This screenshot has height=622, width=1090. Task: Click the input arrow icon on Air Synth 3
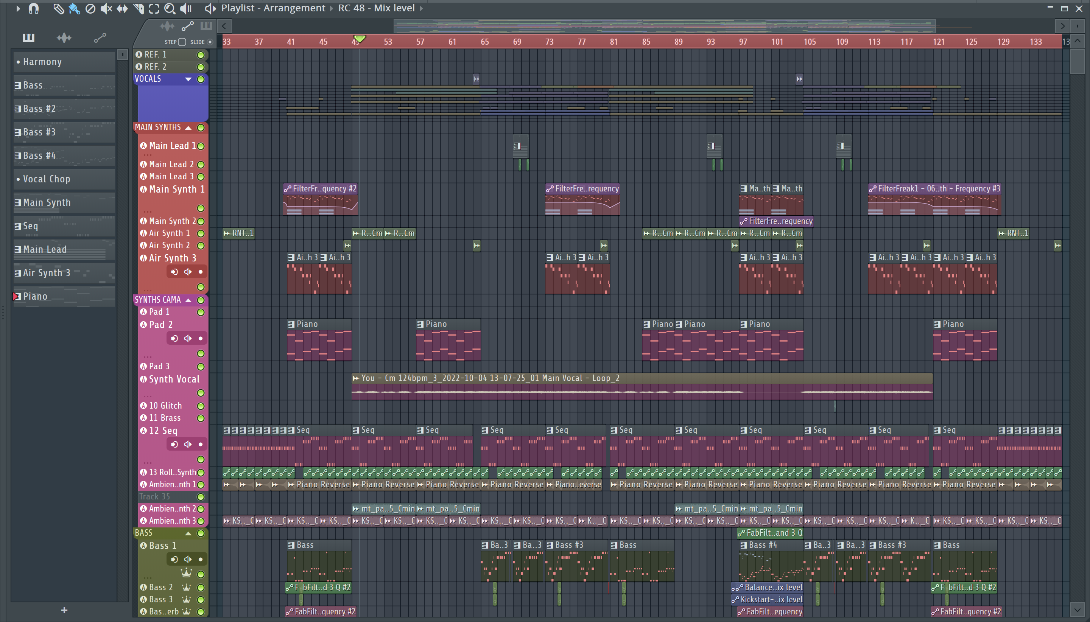coord(174,272)
